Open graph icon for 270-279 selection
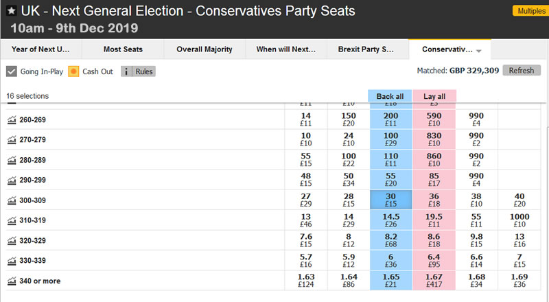This screenshot has width=549, height=302. pos(11,140)
